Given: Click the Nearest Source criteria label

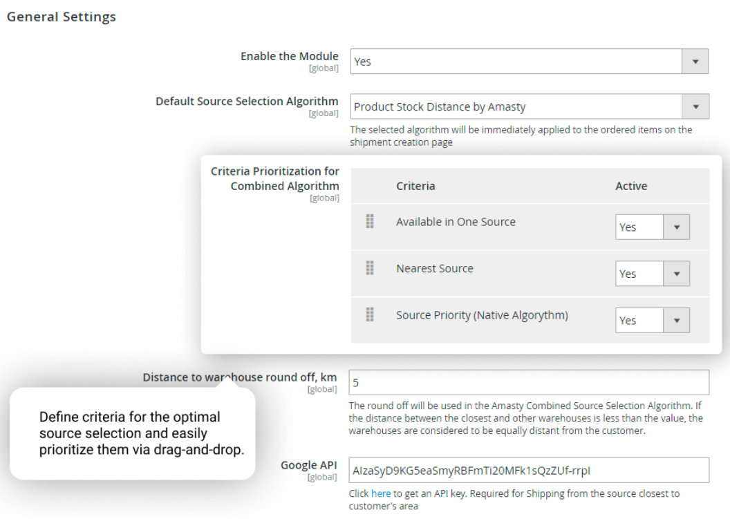Looking at the screenshot, I should pos(434,268).
